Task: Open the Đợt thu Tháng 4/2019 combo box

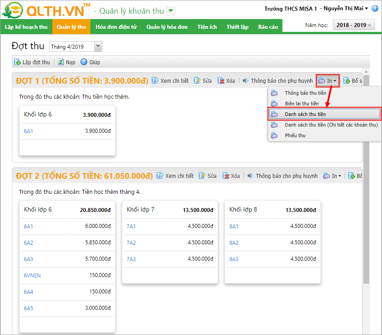Action: tap(76, 46)
